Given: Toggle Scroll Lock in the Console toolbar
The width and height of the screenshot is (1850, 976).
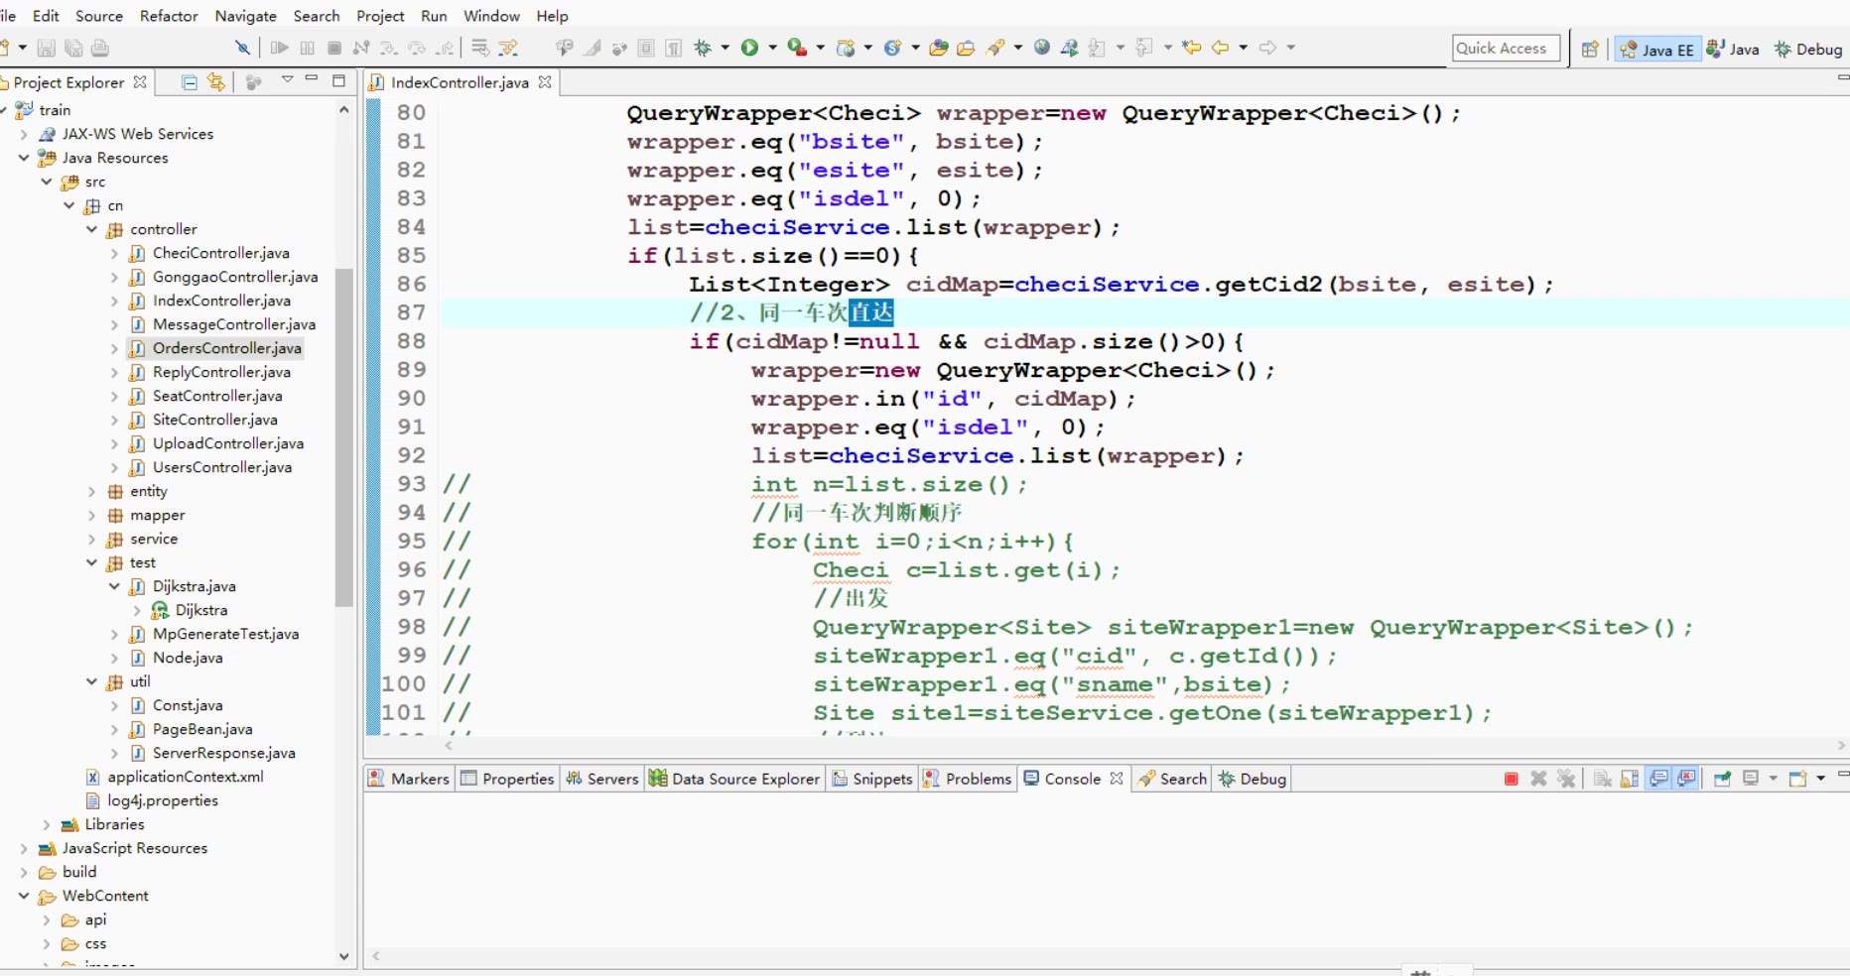Looking at the screenshot, I should (1630, 779).
